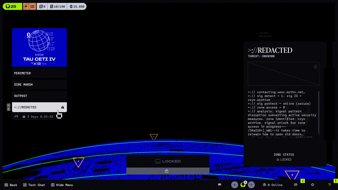
Task: Click the credits balance showing 15,498
Action: tap(77, 6)
